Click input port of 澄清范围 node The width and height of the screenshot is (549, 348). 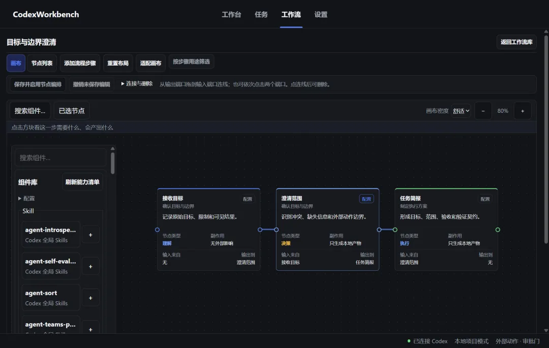click(x=276, y=230)
